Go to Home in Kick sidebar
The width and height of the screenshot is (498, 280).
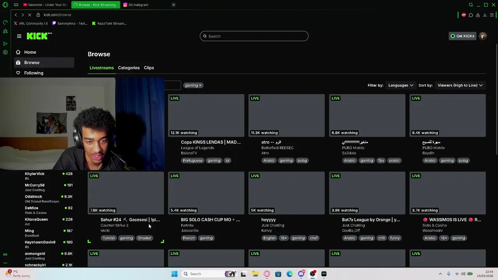[x=44, y=52]
